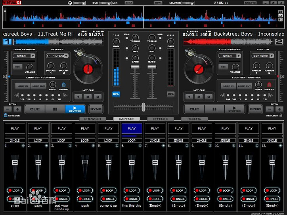Toggle the left deck treble kill button
The width and height of the screenshot is (287, 215).
pos(127,38)
